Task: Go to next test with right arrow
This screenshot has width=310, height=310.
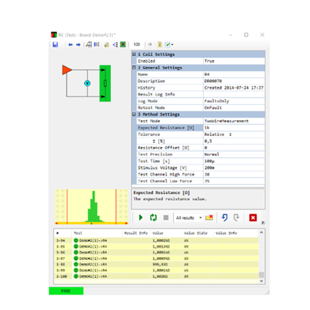Action: (78, 45)
